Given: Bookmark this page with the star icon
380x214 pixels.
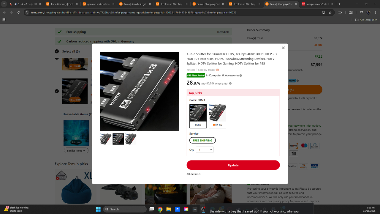Looking at the screenshot, I should point(330,12).
